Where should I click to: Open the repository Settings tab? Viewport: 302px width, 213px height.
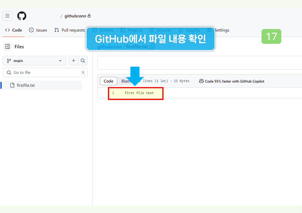(x=222, y=30)
